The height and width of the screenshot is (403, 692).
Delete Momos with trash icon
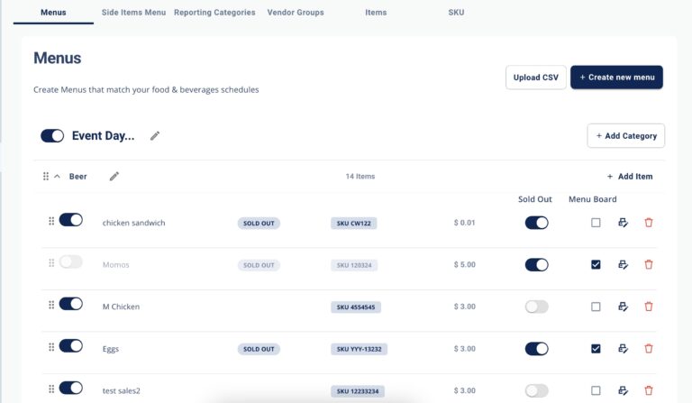coord(649,264)
